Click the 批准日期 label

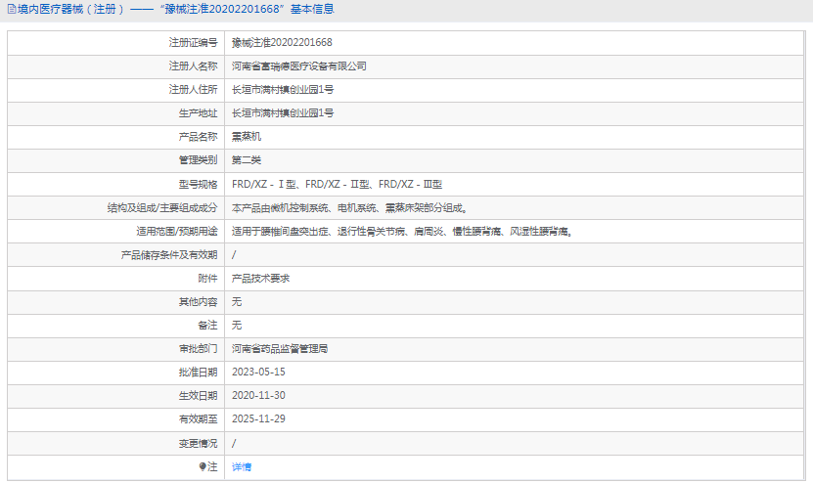click(198, 373)
